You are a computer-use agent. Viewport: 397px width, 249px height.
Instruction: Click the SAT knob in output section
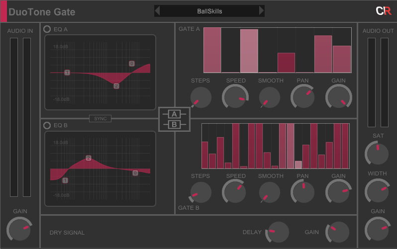point(378,154)
